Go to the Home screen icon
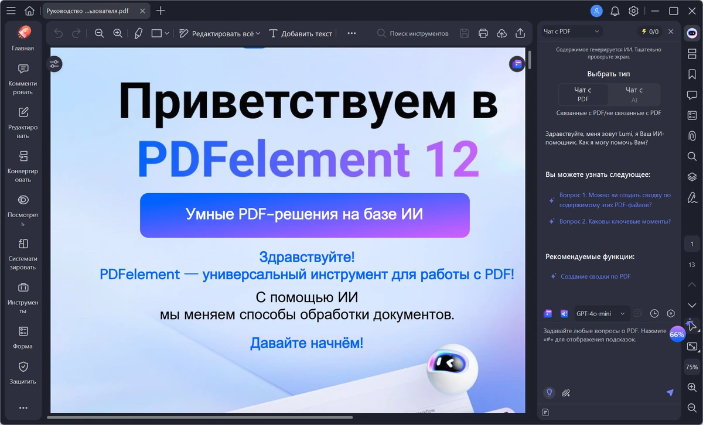The width and height of the screenshot is (703, 425). [29, 11]
